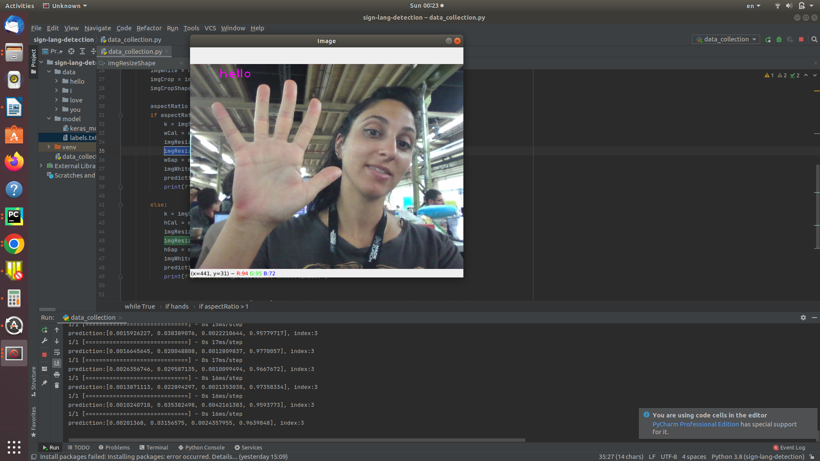
Task: Select labels.txt in project tree
Action: coord(82,137)
